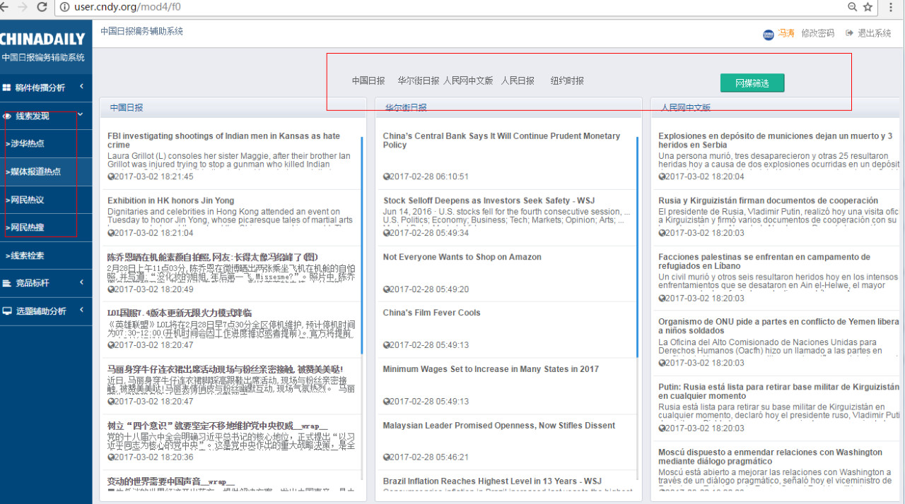
Task: Open the 变动的世界需要中国声音 article
Action: click(171, 481)
